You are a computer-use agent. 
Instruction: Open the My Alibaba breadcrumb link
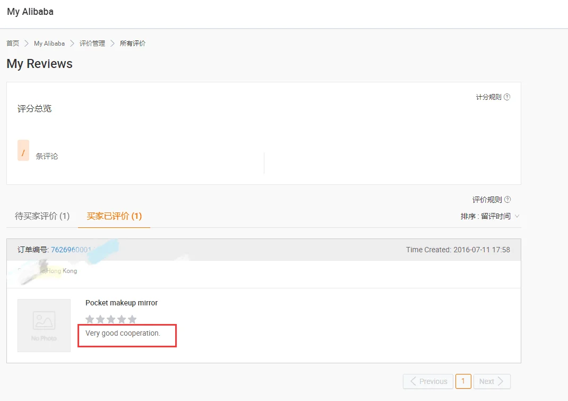[x=49, y=44]
